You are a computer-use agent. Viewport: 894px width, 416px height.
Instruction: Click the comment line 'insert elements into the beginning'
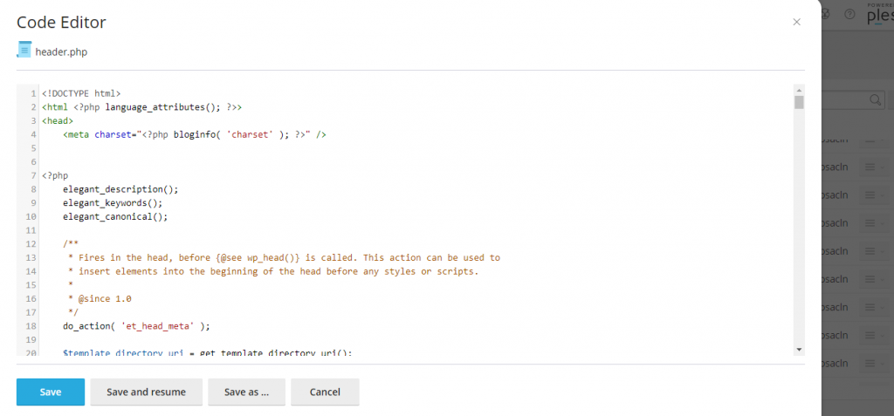pyautogui.click(x=273, y=271)
